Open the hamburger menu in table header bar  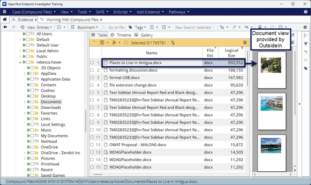coord(245,42)
